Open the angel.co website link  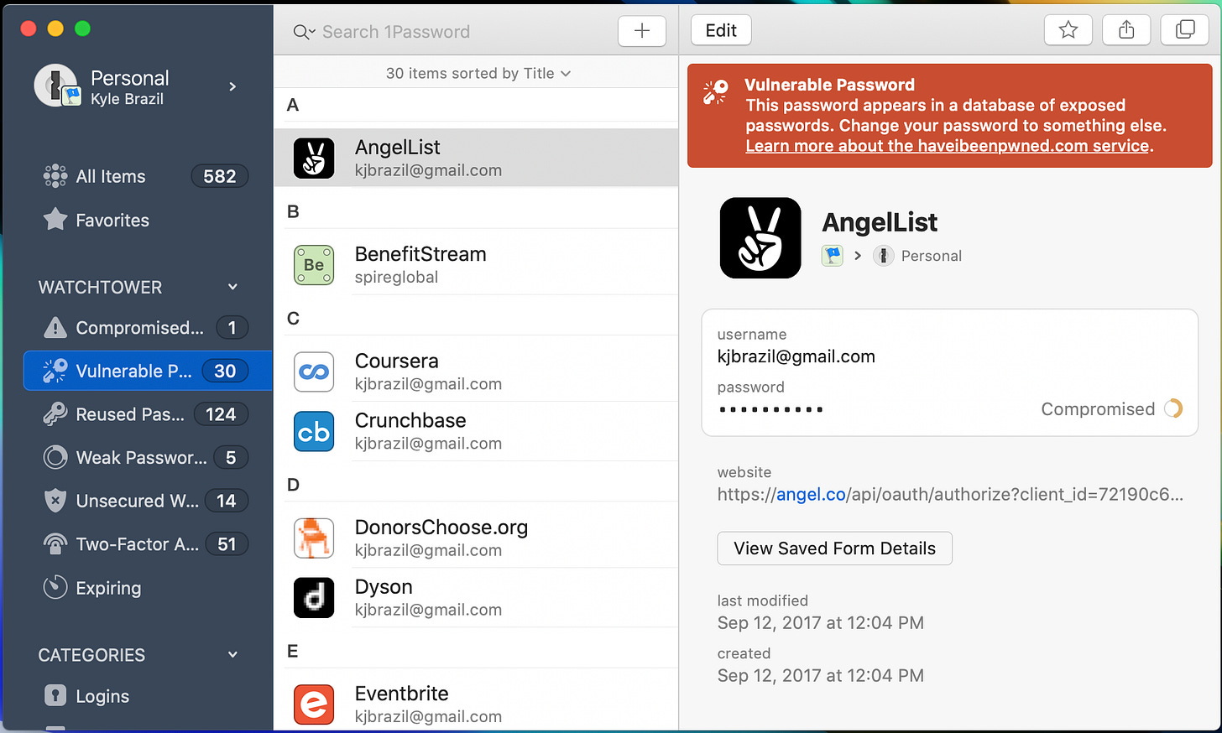coord(811,495)
